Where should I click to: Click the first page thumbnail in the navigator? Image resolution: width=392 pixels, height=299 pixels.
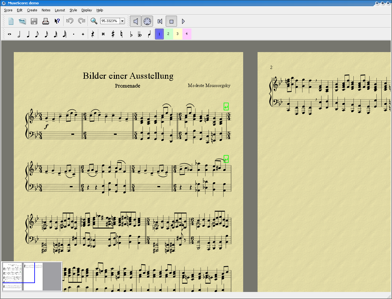click(13, 276)
